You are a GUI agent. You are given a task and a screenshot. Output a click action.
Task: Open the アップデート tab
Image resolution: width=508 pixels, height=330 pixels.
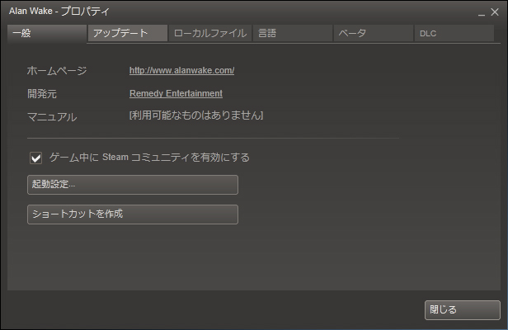[128, 33]
